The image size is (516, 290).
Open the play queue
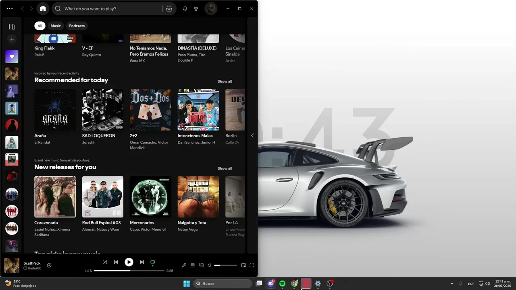(193, 265)
